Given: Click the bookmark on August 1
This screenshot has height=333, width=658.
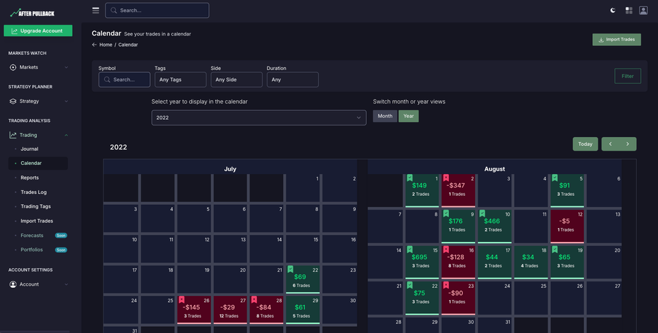Looking at the screenshot, I should [410, 178].
